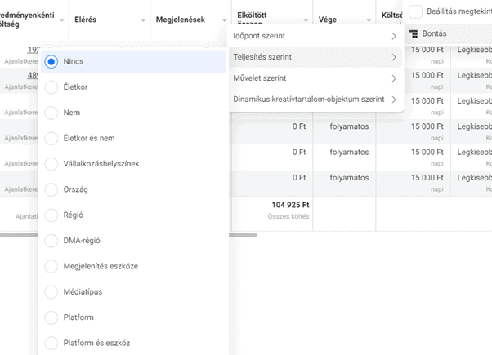Image resolution: width=492 pixels, height=355 pixels.
Task: Open Elérés column dropdown arrow
Action: tap(143, 20)
